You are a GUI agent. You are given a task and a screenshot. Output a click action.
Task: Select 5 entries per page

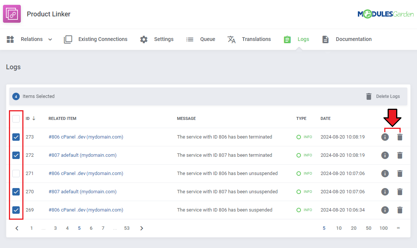(x=324, y=228)
